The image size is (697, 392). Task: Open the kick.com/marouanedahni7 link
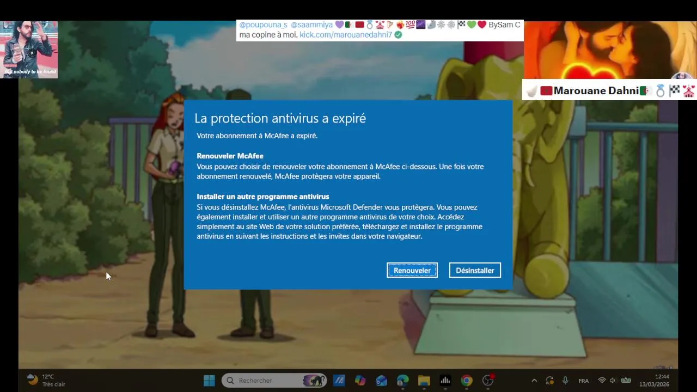coord(346,34)
